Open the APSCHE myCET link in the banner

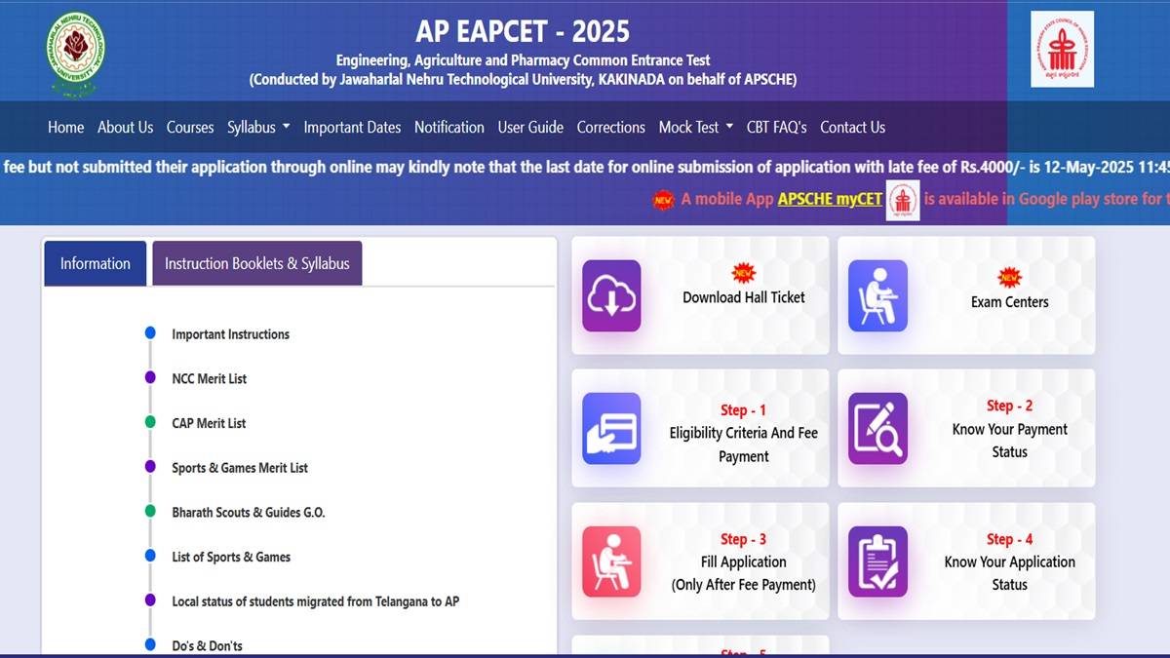828,199
